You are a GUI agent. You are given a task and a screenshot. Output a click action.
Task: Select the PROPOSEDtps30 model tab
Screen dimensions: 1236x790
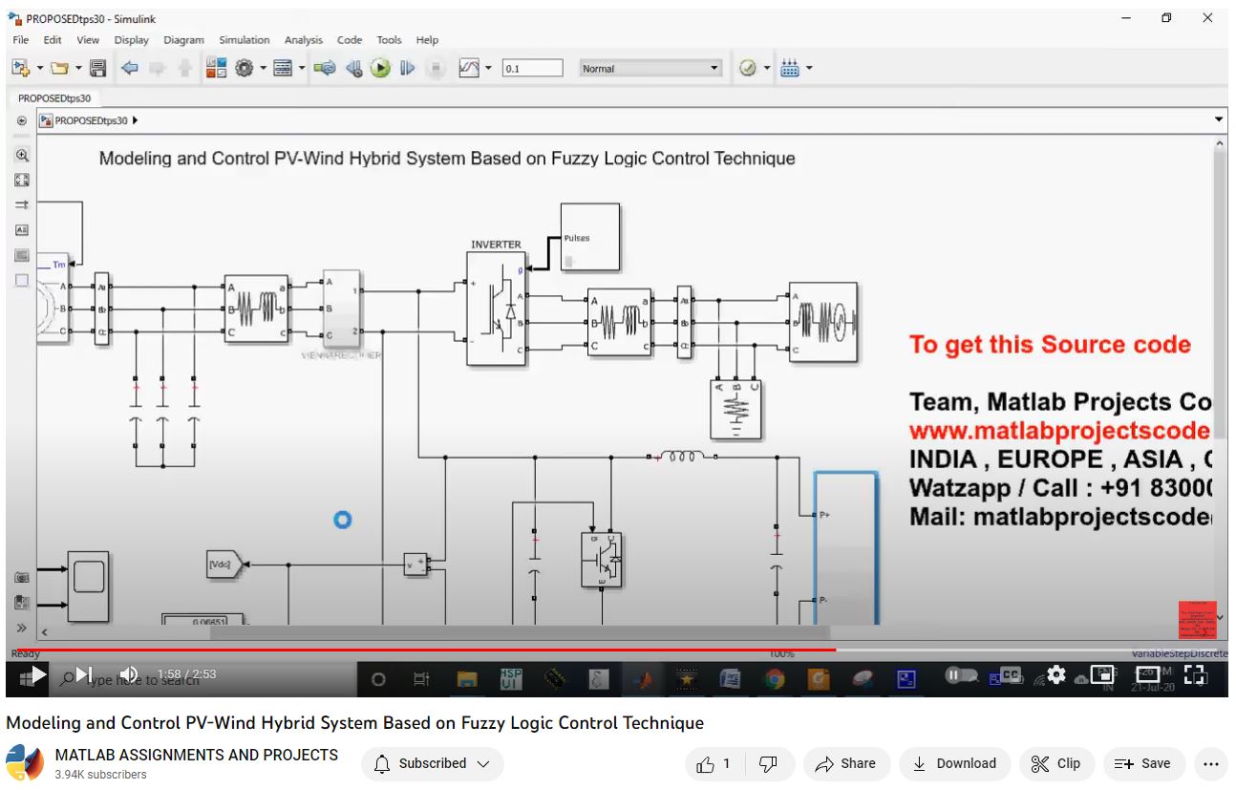click(x=54, y=98)
